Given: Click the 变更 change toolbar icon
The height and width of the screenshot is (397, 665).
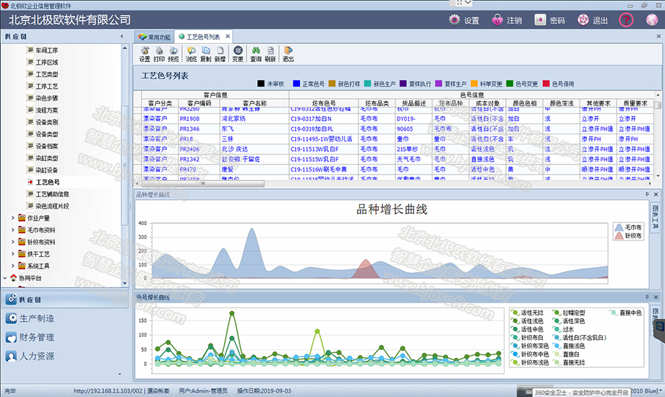Looking at the screenshot, I should pos(238,54).
